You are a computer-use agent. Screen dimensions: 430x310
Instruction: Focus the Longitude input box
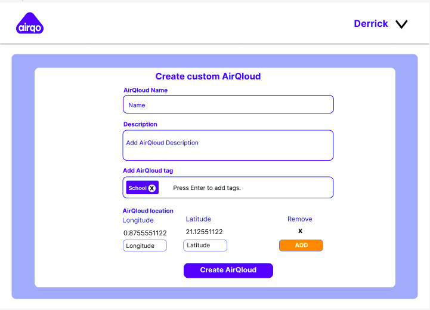(144, 245)
